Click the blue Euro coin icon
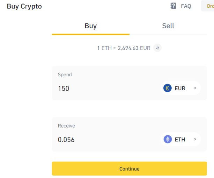Screen dimensions: 214x178 coord(168,88)
